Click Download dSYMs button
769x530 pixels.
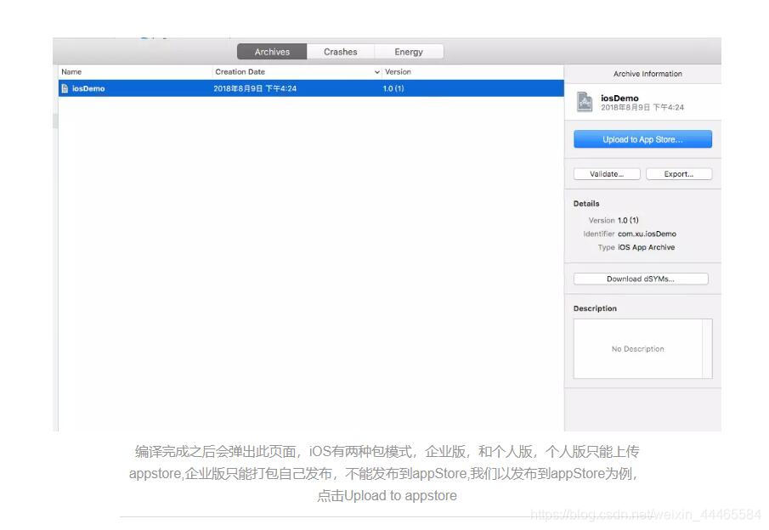(x=641, y=279)
